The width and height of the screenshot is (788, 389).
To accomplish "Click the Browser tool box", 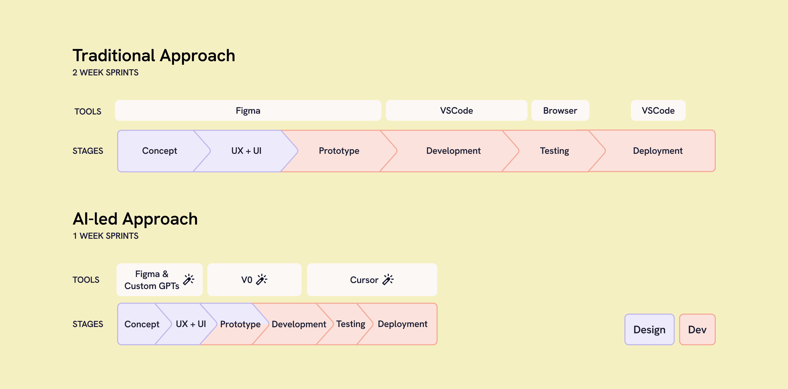I will (x=560, y=111).
